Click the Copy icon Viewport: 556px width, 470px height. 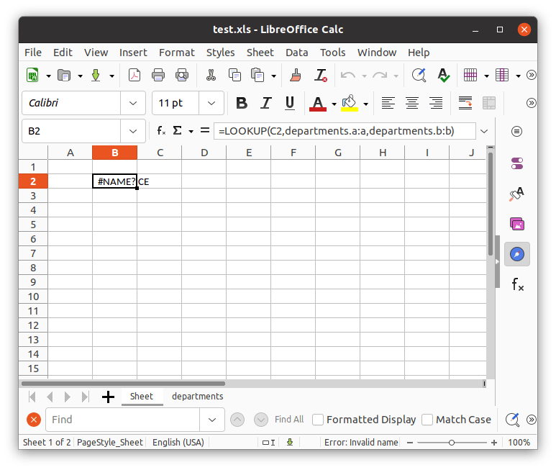(x=234, y=75)
